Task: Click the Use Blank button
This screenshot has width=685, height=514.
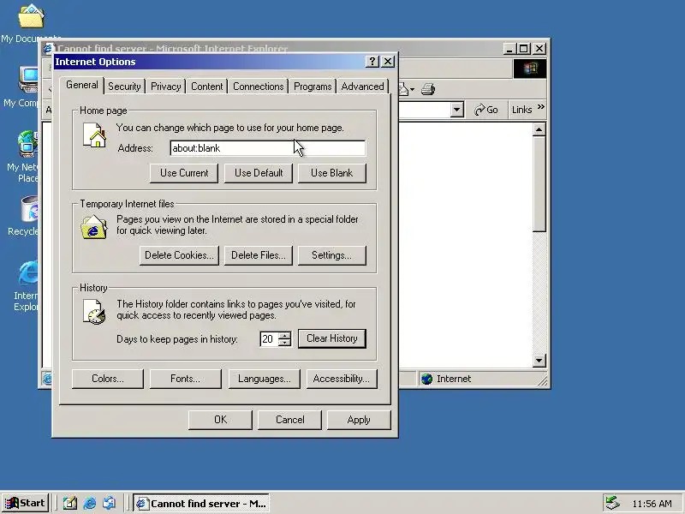Action: (x=332, y=173)
